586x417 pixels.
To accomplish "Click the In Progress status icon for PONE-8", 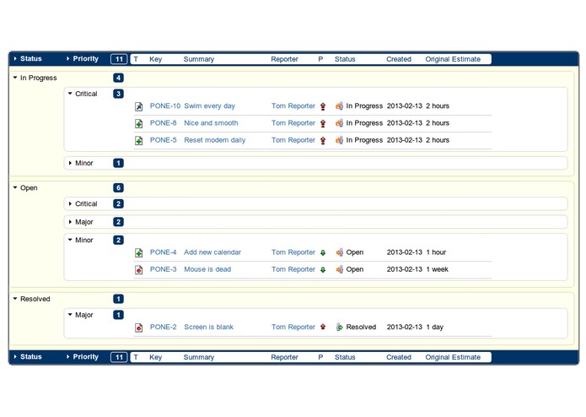I will pos(339,123).
